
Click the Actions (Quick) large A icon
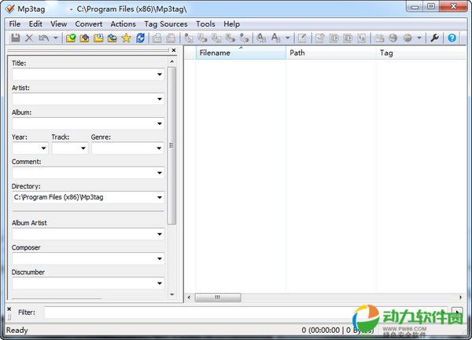pos(275,38)
